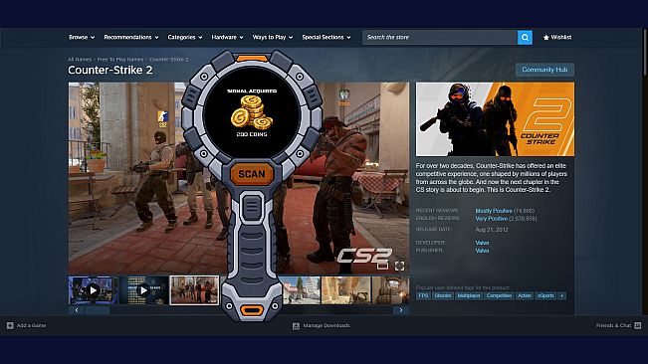648x364 pixels.
Task: Open Friends & Chat icon
Action: pyautogui.click(x=638, y=325)
